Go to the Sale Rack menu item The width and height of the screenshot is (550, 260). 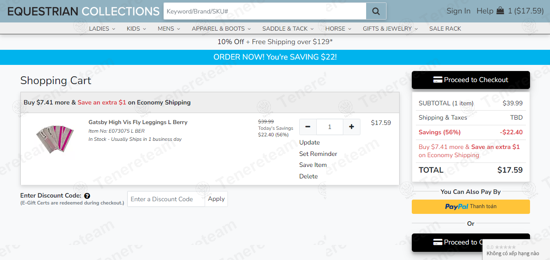(x=445, y=29)
